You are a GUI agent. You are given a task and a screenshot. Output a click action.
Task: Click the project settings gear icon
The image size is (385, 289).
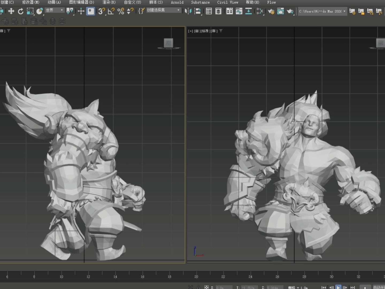pyautogui.click(x=352, y=11)
